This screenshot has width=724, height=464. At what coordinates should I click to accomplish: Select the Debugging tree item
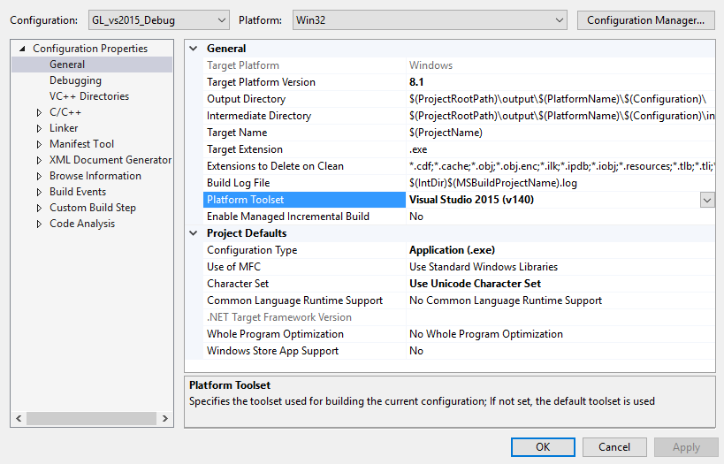click(x=75, y=80)
